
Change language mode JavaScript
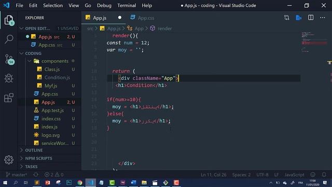click(294, 175)
